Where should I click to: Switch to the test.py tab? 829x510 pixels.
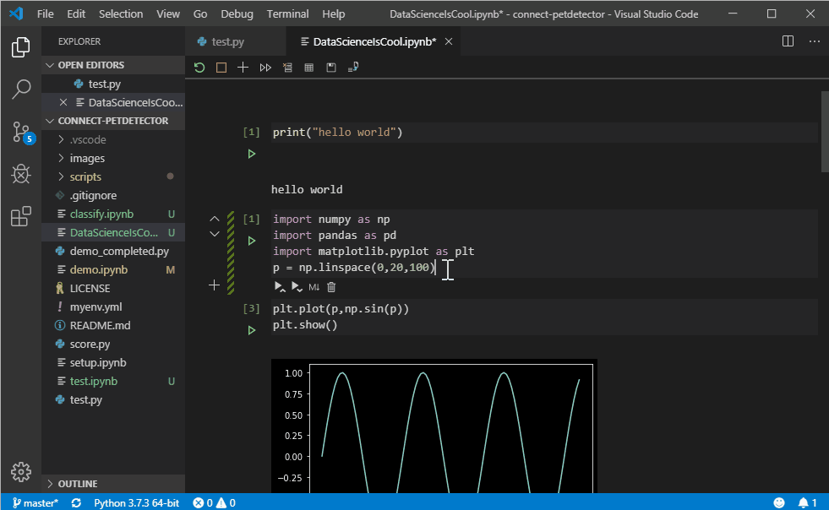click(x=228, y=40)
